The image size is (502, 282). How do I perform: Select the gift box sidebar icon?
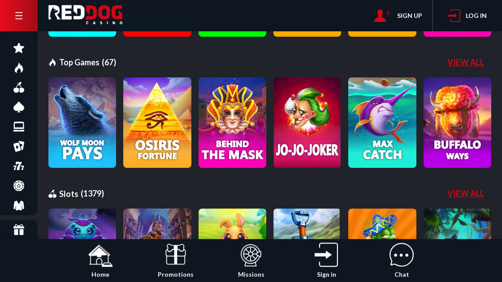coord(18,230)
